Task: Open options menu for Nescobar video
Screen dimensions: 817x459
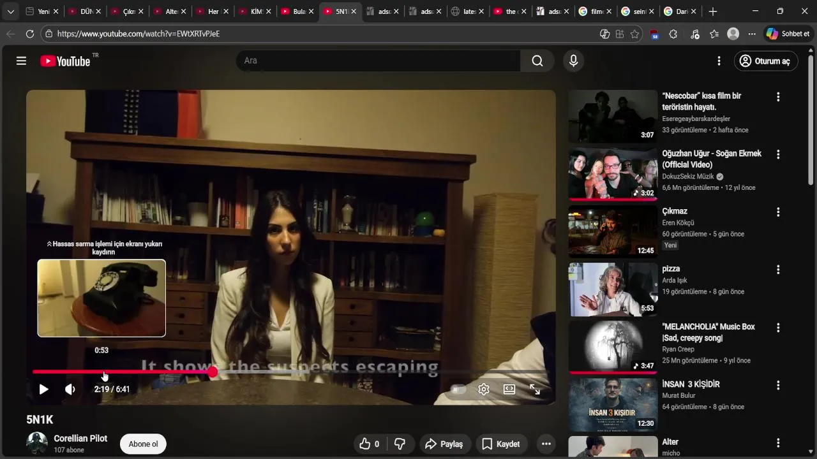Action: (x=778, y=97)
